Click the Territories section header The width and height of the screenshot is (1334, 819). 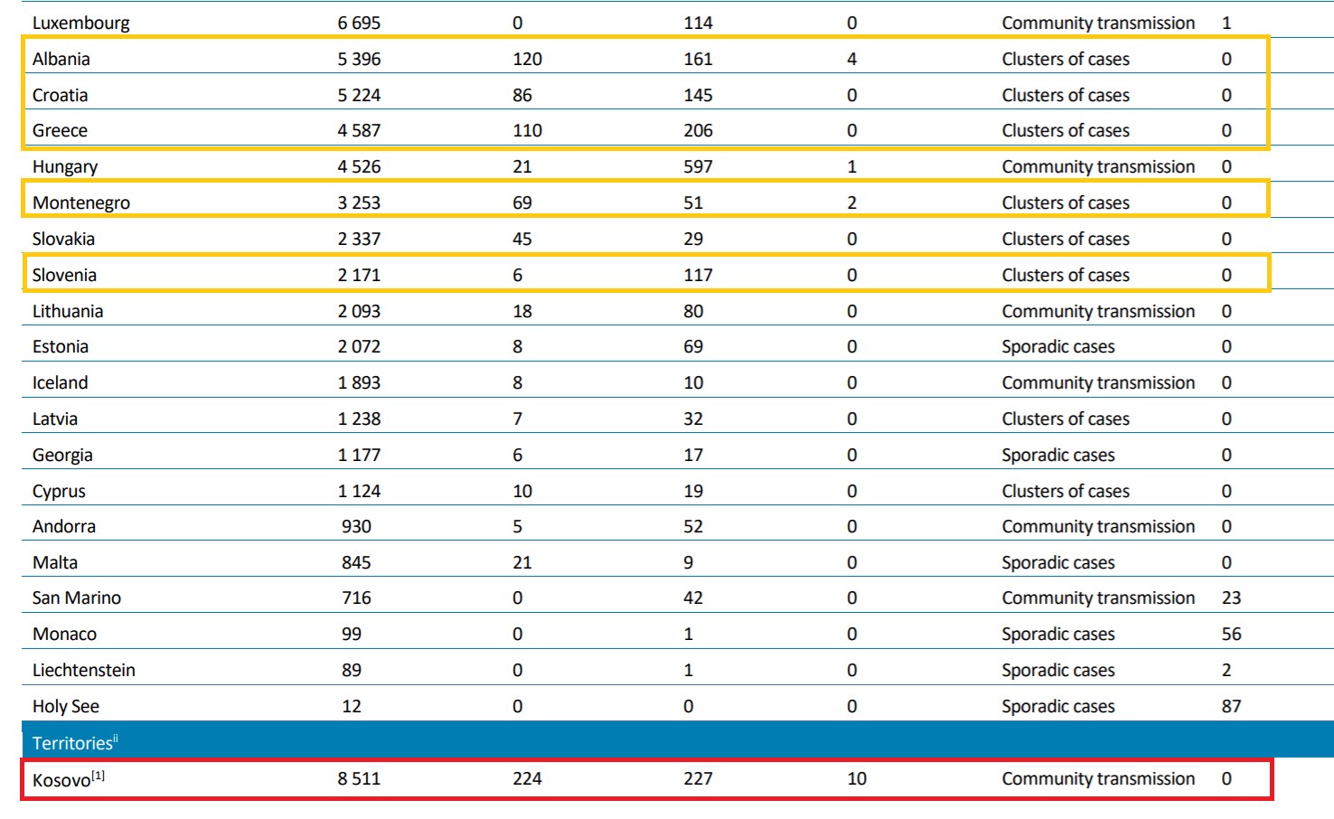[73, 743]
